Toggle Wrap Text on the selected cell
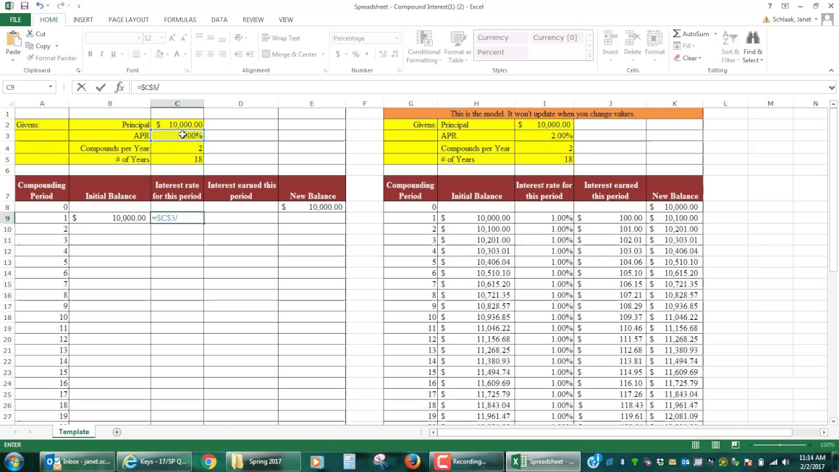The height and width of the screenshot is (472, 839). pyautogui.click(x=281, y=38)
